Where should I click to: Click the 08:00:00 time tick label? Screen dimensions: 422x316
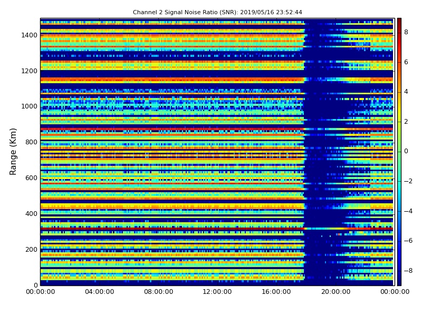pyautogui.click(x=159, y=292)
